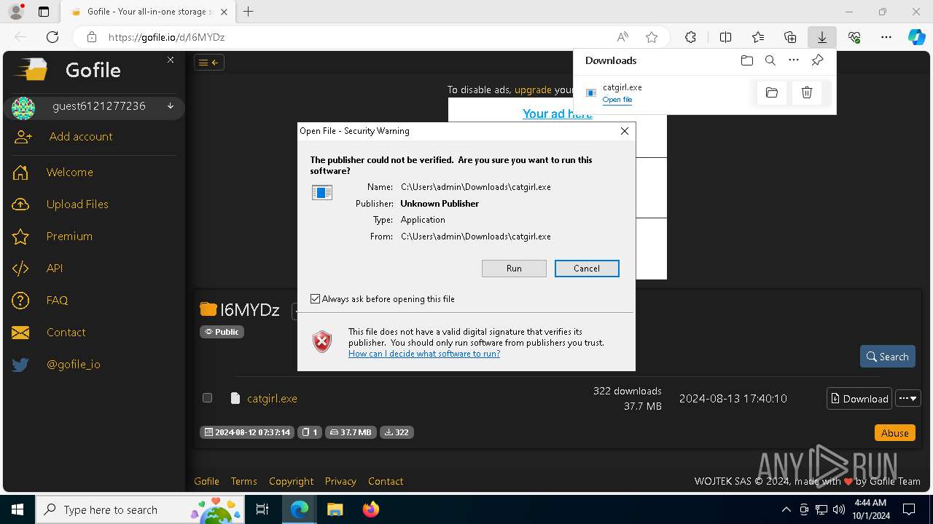Open more options in the Downloads panel
933x524 pixels.
click(x=794, y=60)
